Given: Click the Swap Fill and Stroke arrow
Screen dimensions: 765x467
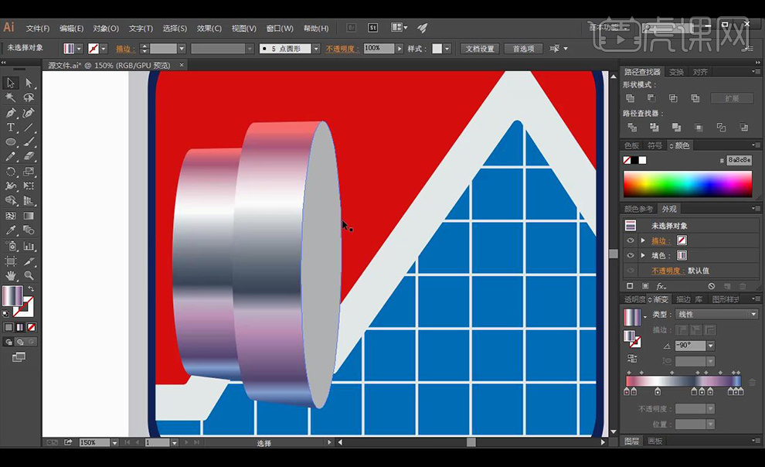Looking at the screenshot, I should click(x=31, y=289).
